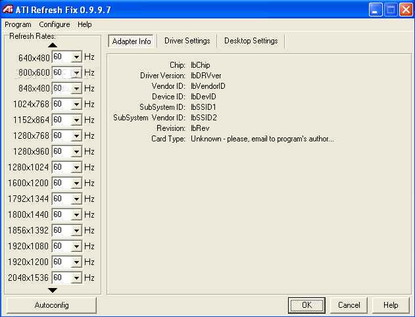Expand the 1800x1440 refresh rate dropdown
This screenshot has height=317, width=415.
click(76, 214)
